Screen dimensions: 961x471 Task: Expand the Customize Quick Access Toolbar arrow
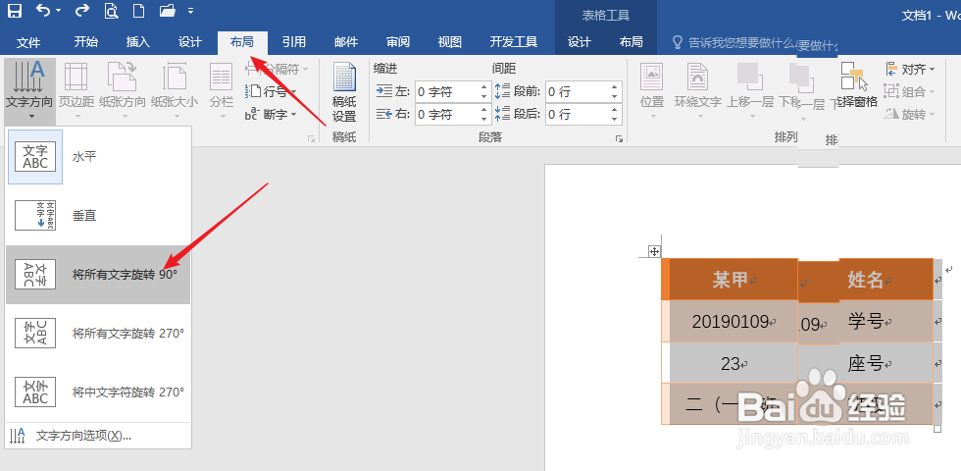tap(191, 11)
